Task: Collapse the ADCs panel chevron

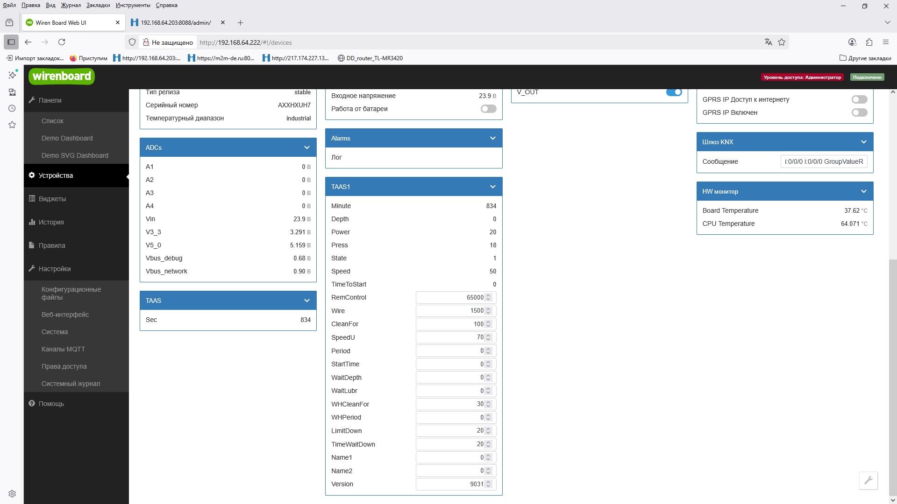Action: (307, 147)
